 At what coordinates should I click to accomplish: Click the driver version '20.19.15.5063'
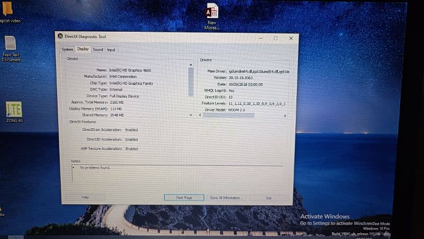241,78
